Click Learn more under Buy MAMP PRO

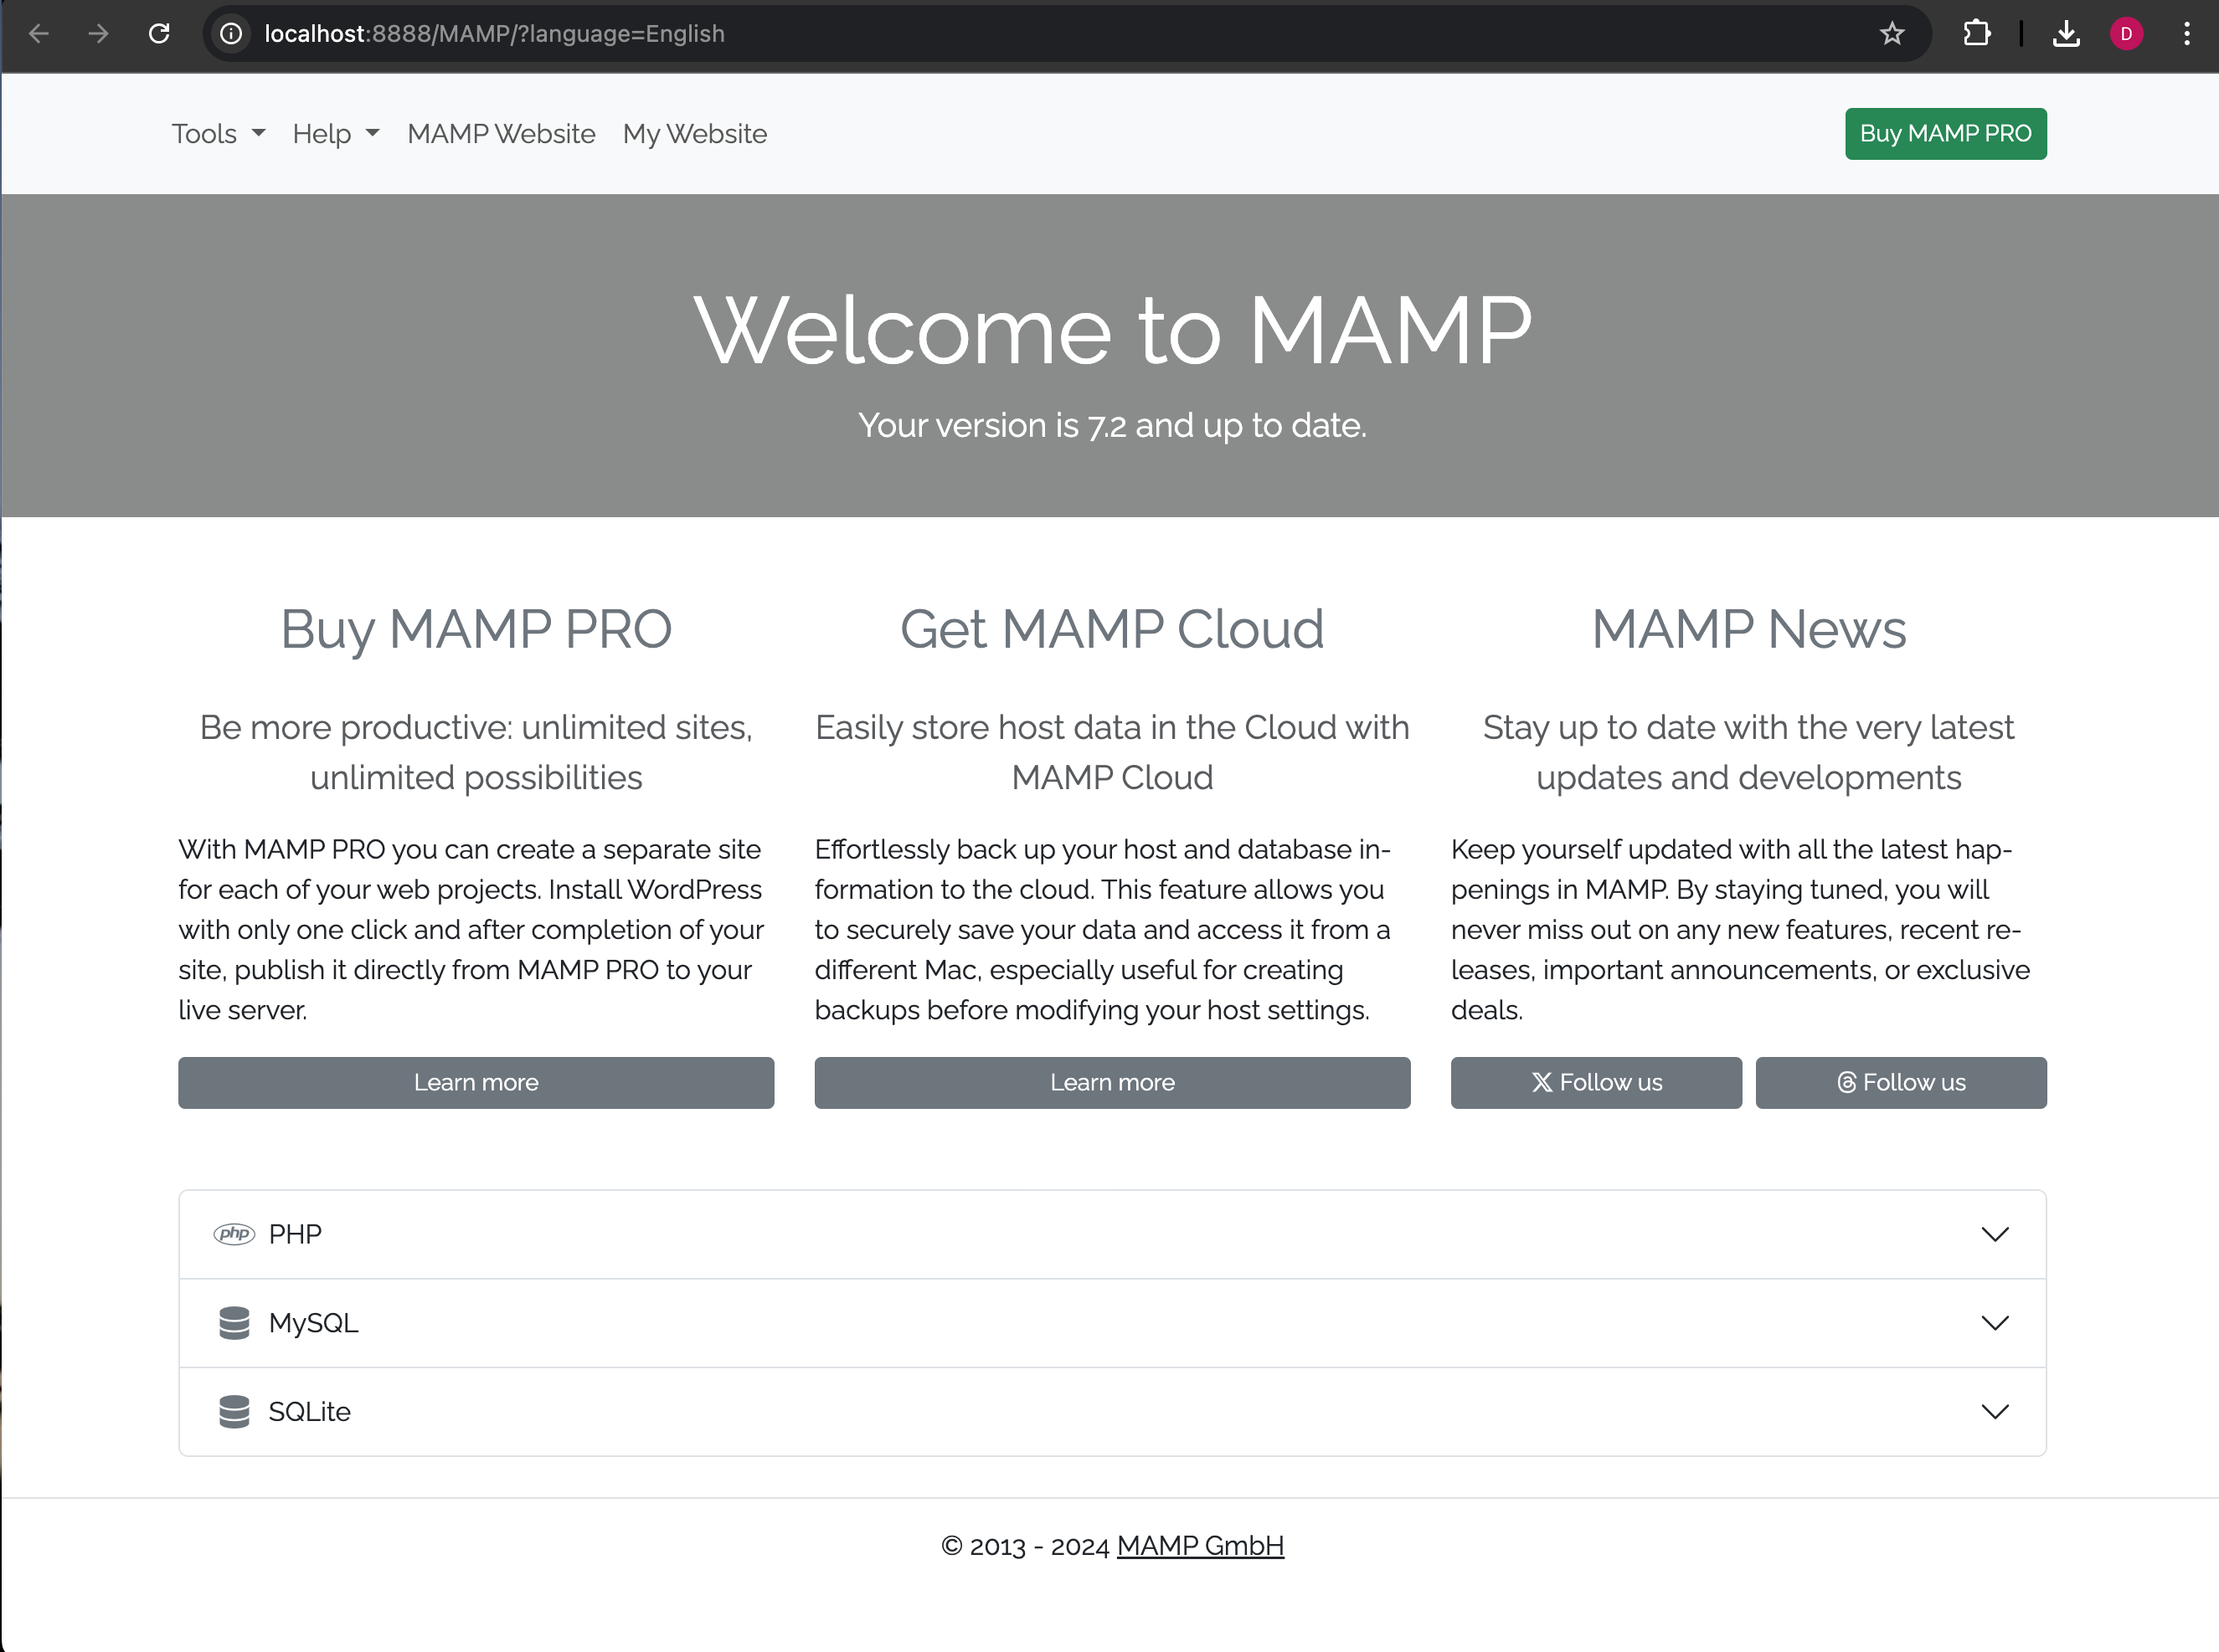coord(476,1083)
